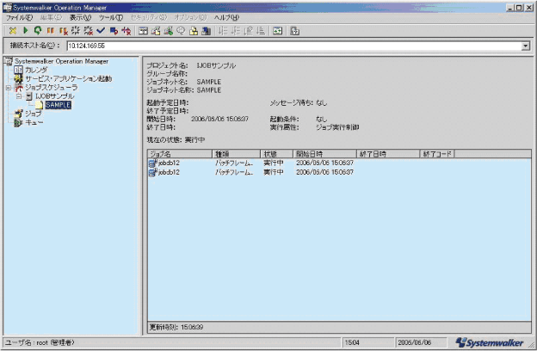
Task: Sort by ジョブ名 column header
Action: (x=180, y=154)
